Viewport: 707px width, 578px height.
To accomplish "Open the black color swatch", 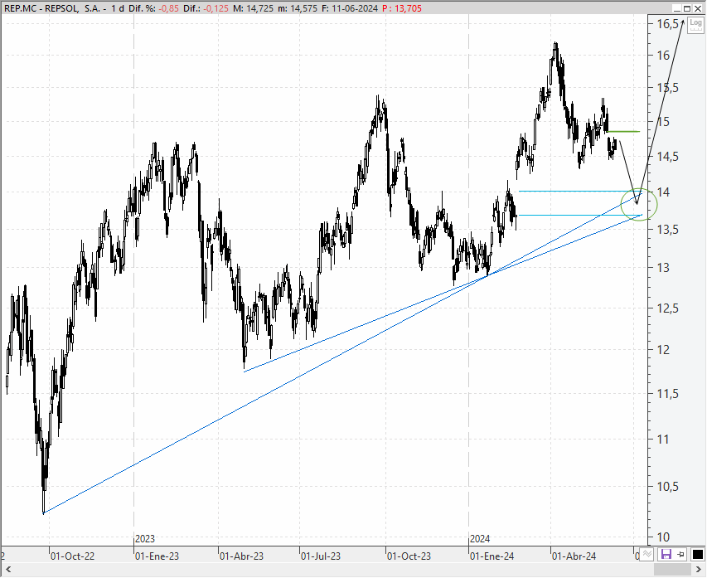I will pyautogui.click(x=698, y=554).
